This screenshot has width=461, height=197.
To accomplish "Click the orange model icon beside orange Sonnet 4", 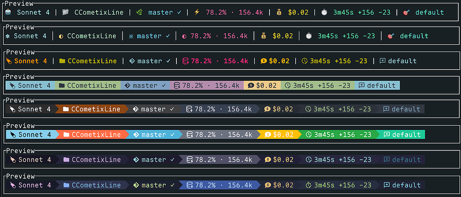I will click(9, 61).
